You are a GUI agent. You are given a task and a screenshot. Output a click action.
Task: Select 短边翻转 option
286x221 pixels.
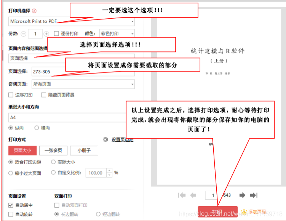pyautogui.click(x=98, y=214)
